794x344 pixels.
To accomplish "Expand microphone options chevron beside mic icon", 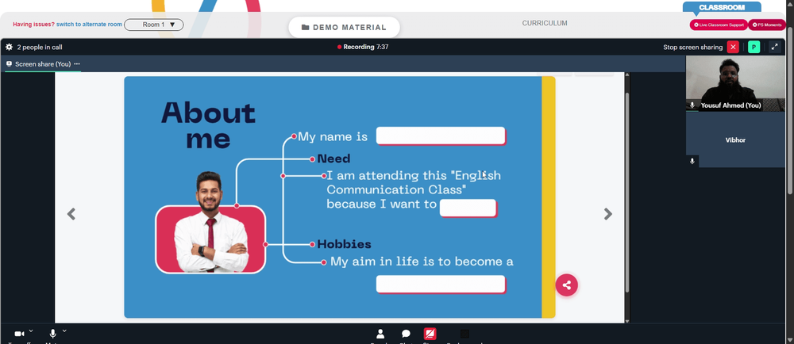I will click(x=64, y=331).
